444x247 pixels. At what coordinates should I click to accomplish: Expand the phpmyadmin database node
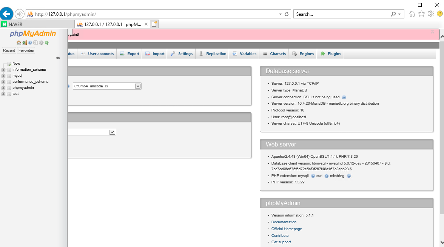pyautogui.click(x=3, y=88)
